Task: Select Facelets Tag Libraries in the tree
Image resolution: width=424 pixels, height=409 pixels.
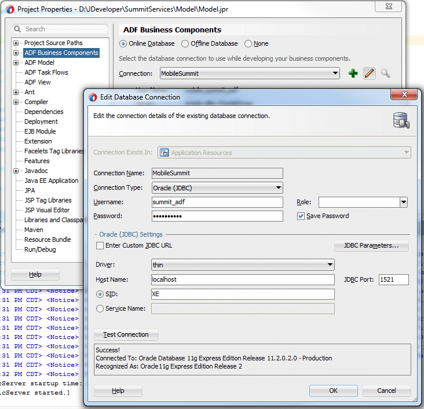Action: (54, 152)
